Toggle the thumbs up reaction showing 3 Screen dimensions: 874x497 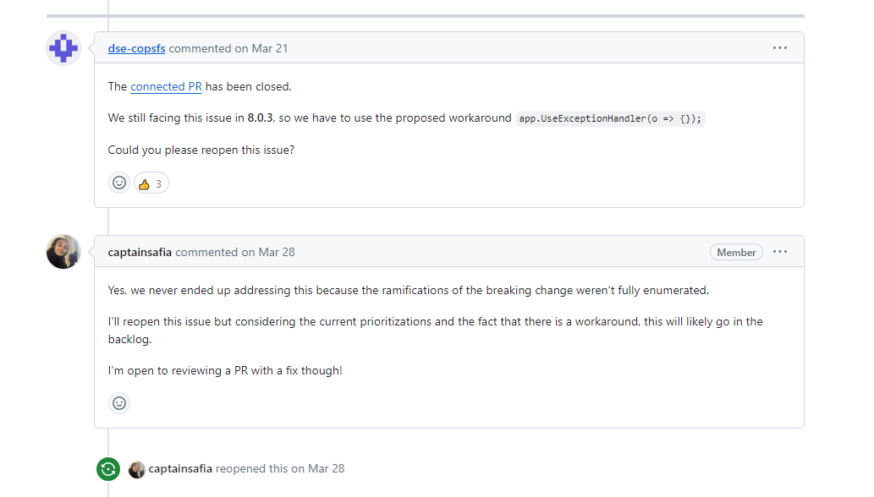(151, 182)
